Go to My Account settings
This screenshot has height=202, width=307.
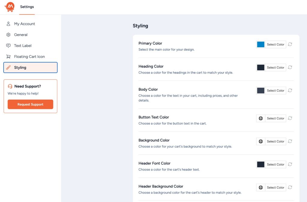(x=24, y=24)
